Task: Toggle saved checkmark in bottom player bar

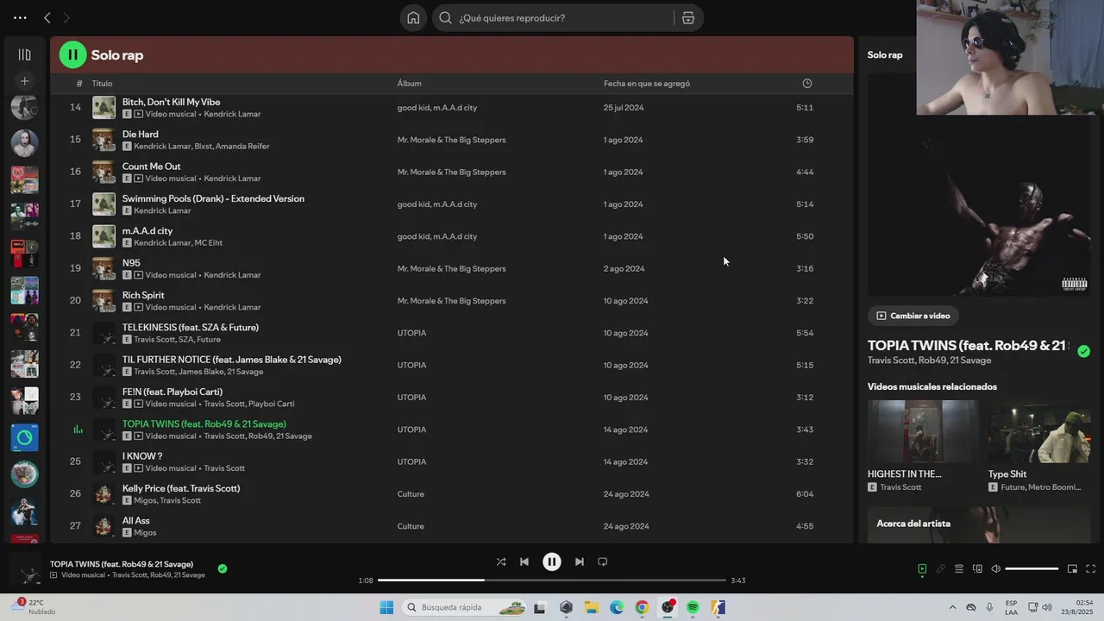Action: point(223,568)
